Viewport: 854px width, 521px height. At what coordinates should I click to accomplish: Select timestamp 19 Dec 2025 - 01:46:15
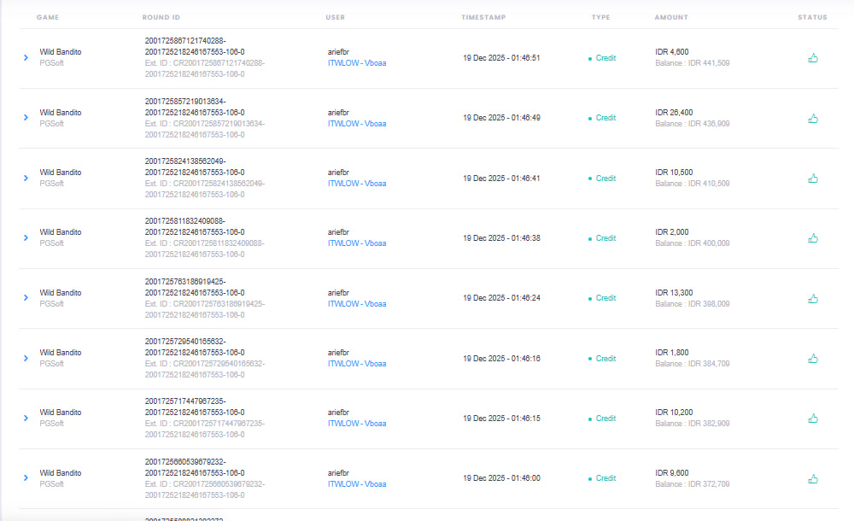501,419
